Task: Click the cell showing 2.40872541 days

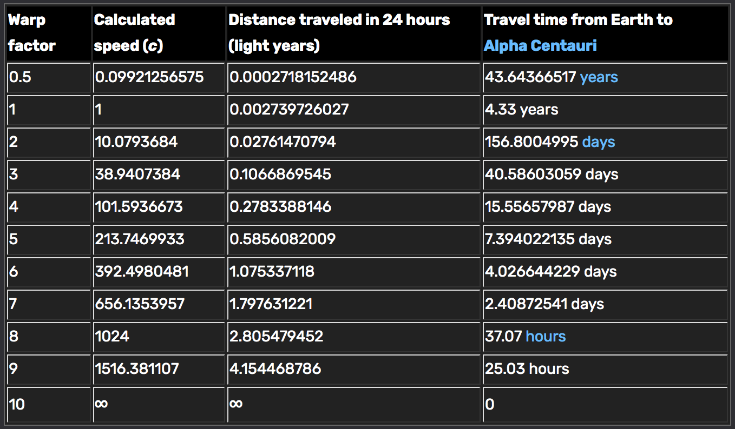Action: 544,304
